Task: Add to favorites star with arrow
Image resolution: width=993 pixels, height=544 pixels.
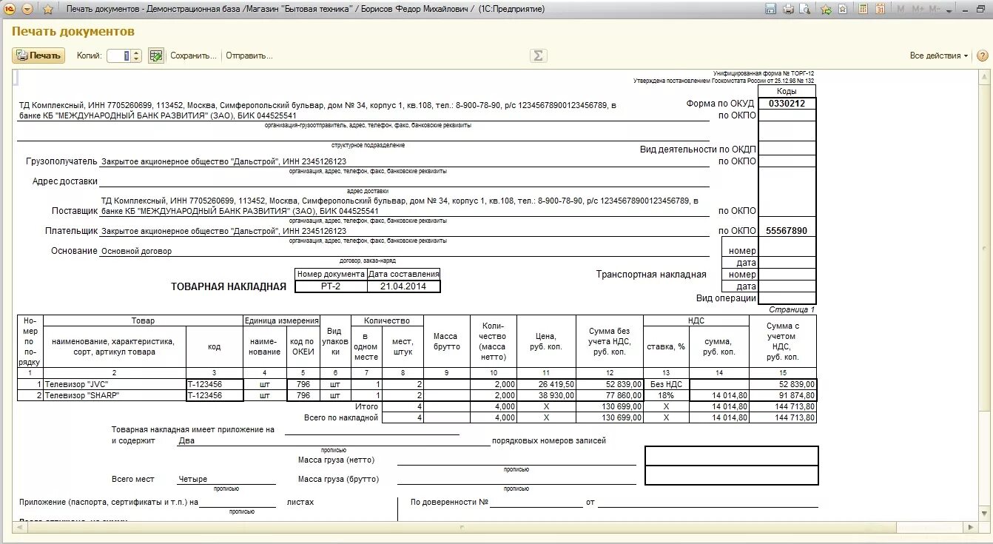Action: click(826, 9)
